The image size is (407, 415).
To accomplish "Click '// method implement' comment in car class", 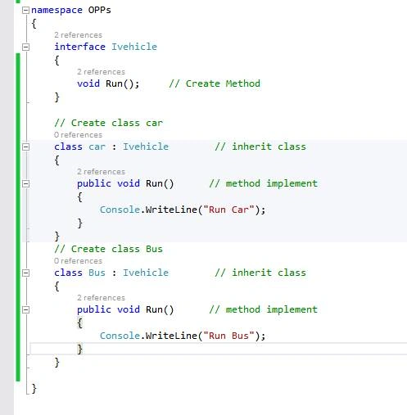I will tap(264, 183).
